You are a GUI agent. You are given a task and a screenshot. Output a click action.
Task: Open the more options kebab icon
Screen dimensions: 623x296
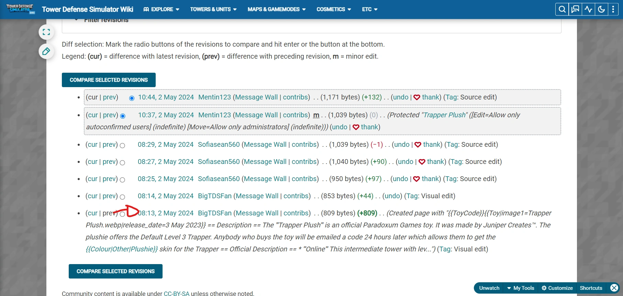tap(613, 9)
